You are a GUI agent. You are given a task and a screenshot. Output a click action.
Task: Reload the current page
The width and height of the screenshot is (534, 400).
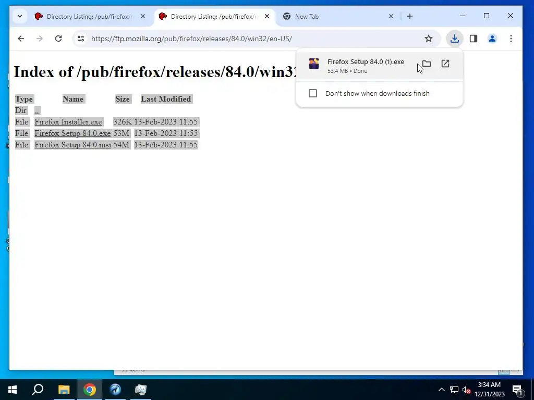[x=58, y=39]
